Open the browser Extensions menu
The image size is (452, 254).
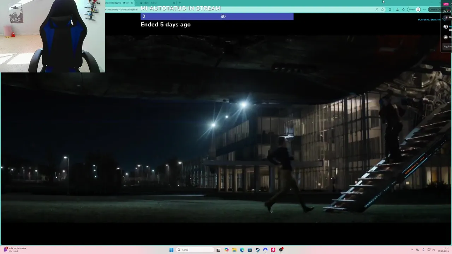pyautogui.click(x=390, y=10)
